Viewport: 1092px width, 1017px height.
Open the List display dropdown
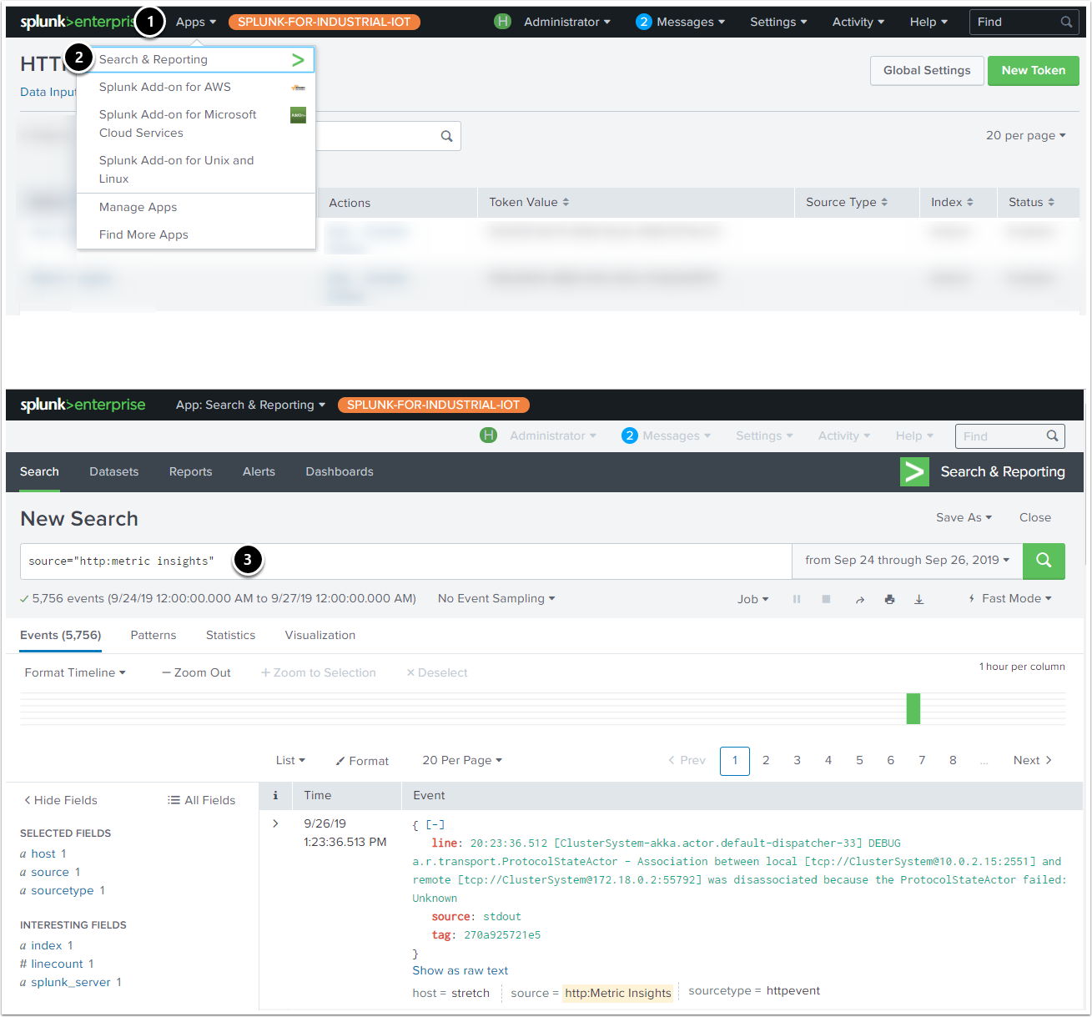pos(290,760)
